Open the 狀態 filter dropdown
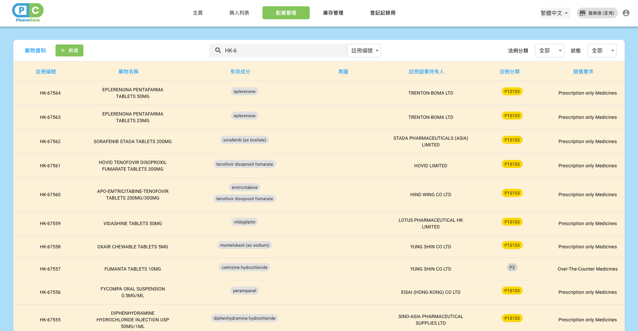The width and height of the screenshot is (638, 331). click(602, 50)
